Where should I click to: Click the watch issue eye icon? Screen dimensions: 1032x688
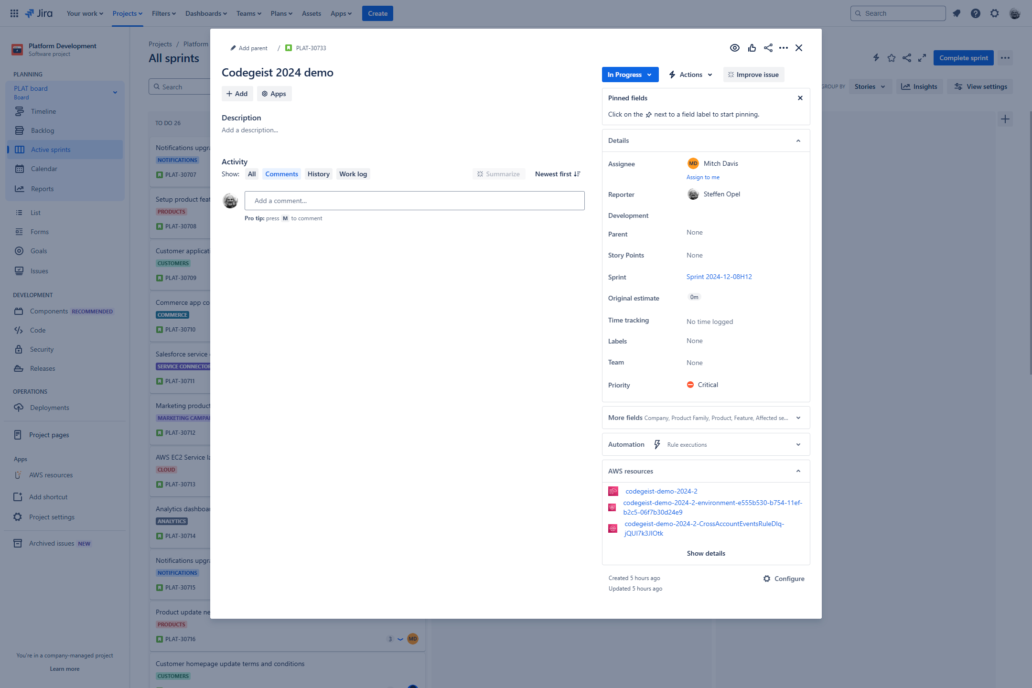(x=735, y=48)
